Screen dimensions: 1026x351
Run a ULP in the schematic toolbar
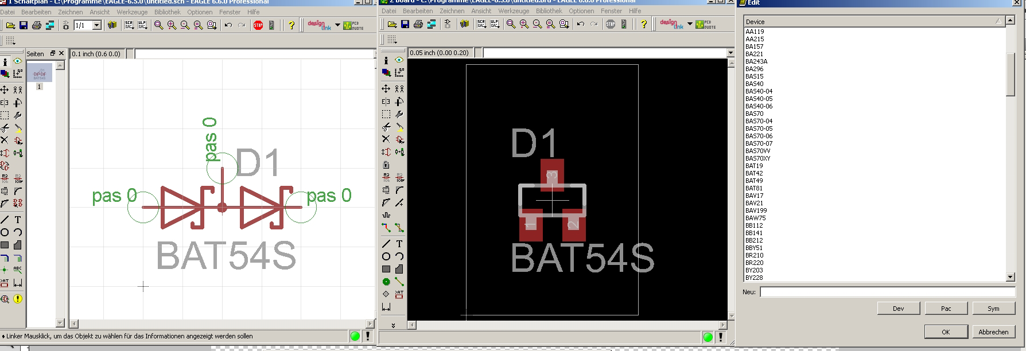[x=142, y=25]
